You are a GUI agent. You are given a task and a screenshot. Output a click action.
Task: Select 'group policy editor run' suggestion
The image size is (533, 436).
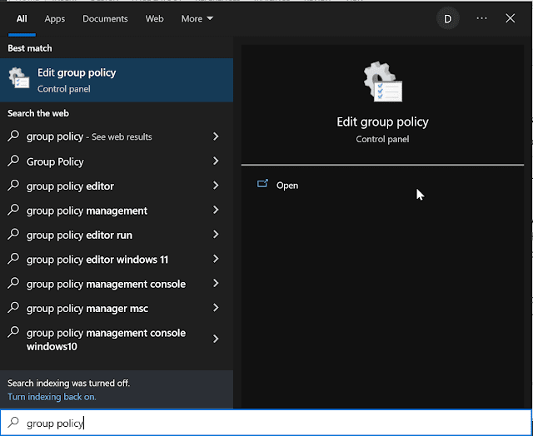pyautogui.click(x=117, y=235)
